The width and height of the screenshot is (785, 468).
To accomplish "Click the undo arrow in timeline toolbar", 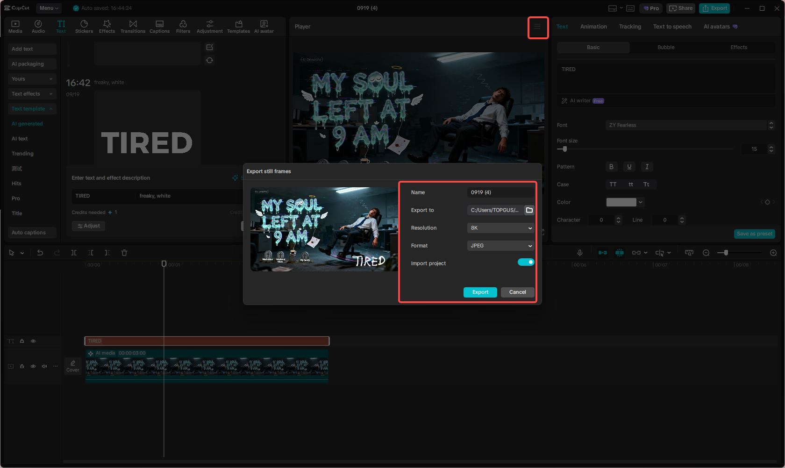I will pyautogui.click(x=40, y=253).
